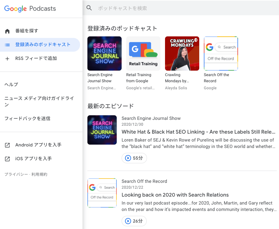Click external-link icon beside Android アプリ
Viewport: 279px width, 229px height.
pyautogui.click(x=7, y=145)
